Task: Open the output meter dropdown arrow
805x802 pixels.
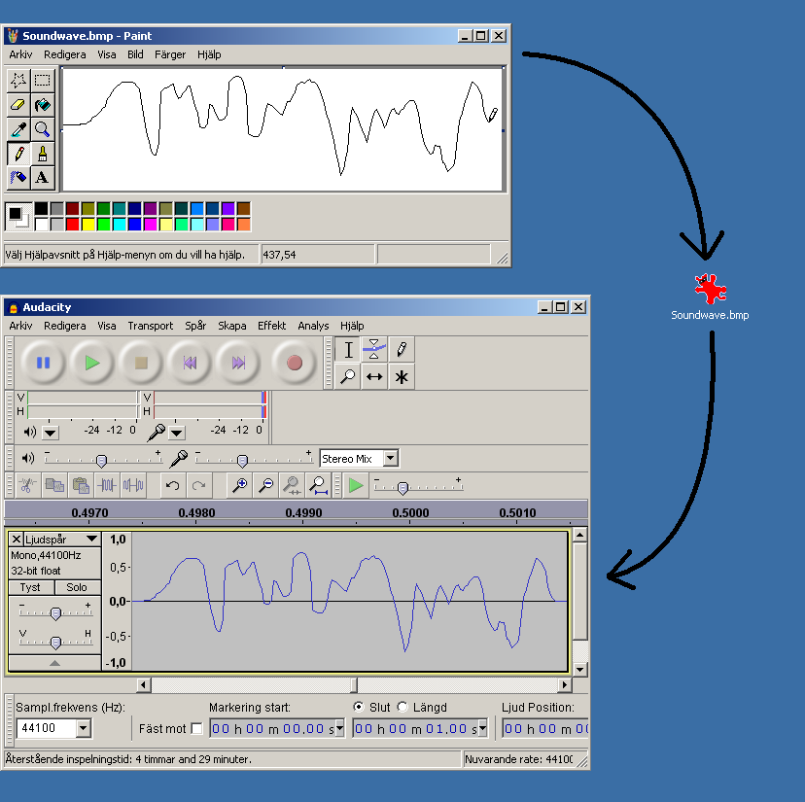Action: point(51,433)
